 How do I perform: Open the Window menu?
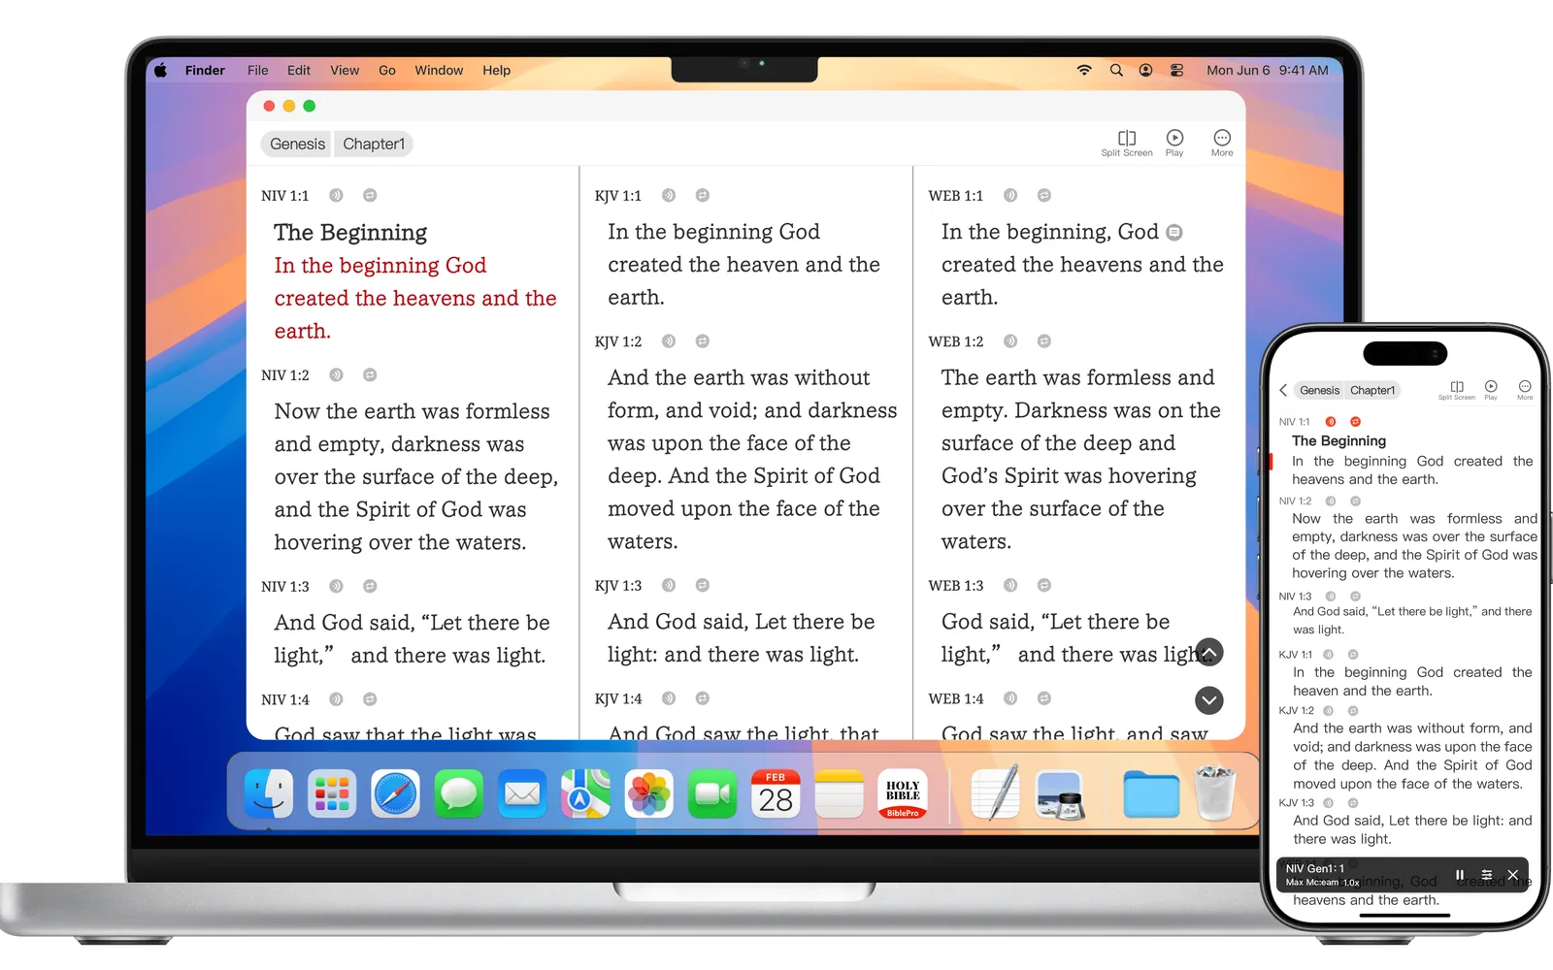439,70
